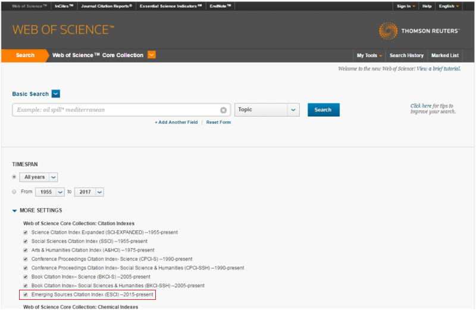Open Essential Science Indicators in top bar
476x310 pixels.
(171, 6)
